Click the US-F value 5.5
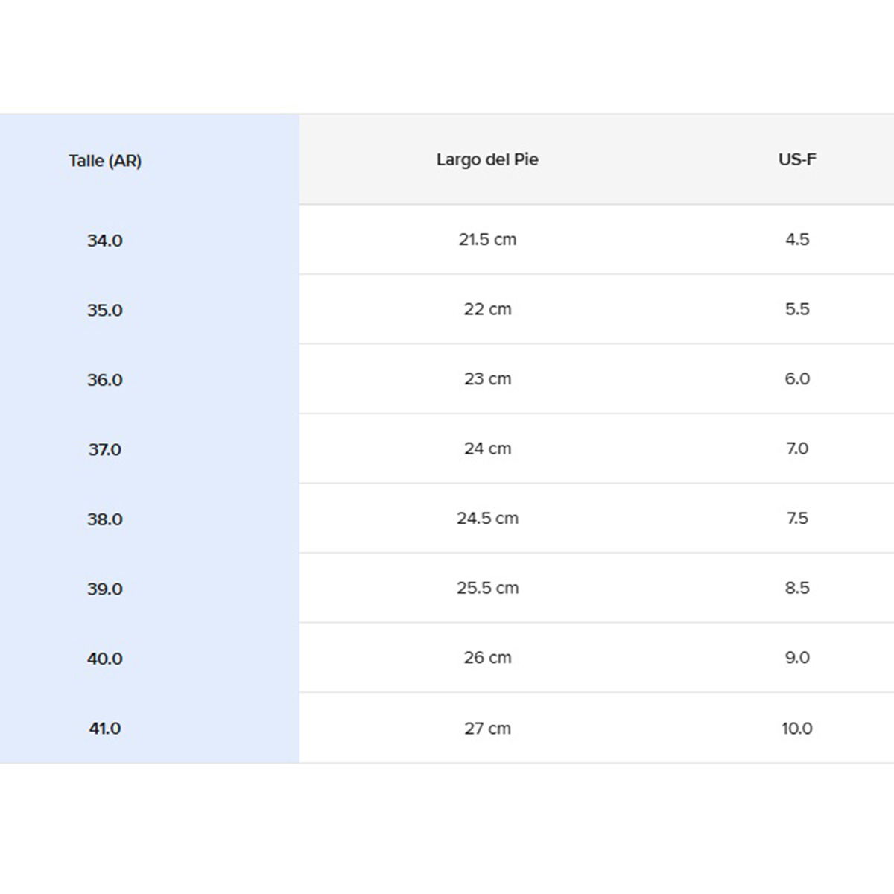Screen dimensions: 894x894 tap(797, 309)
